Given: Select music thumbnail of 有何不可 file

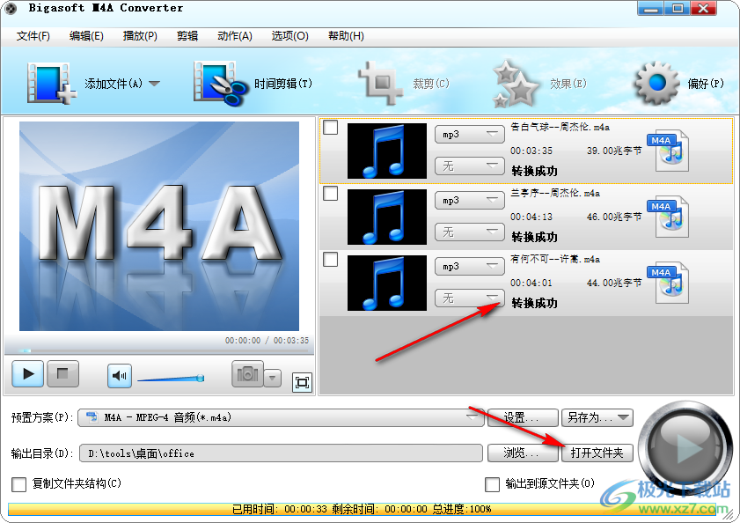Looking at the screenshot, I should [x=387, y=283].
